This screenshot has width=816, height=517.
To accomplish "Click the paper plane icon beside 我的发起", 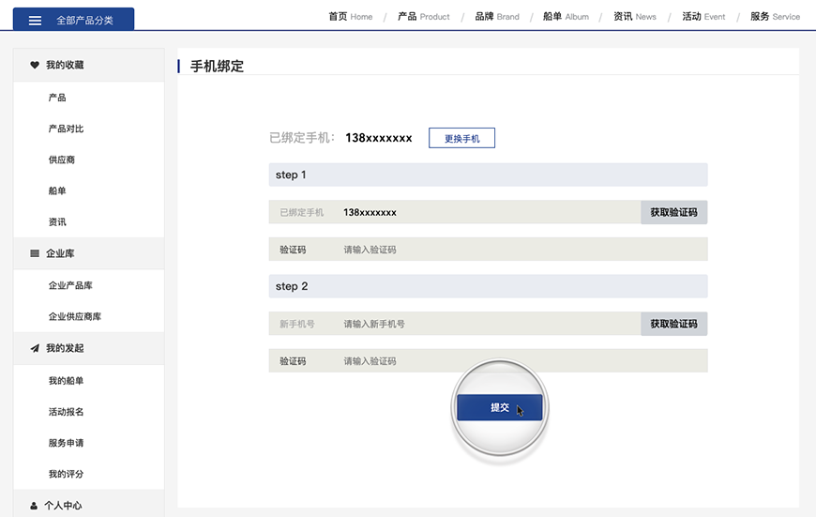I will (x=35, y=348).
